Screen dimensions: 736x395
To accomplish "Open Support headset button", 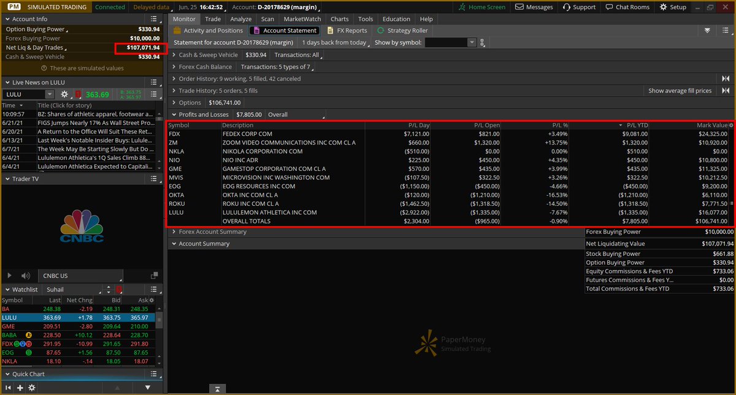I will 578,7.
